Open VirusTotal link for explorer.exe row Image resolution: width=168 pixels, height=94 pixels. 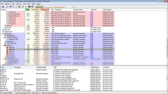tap(92, 34)
